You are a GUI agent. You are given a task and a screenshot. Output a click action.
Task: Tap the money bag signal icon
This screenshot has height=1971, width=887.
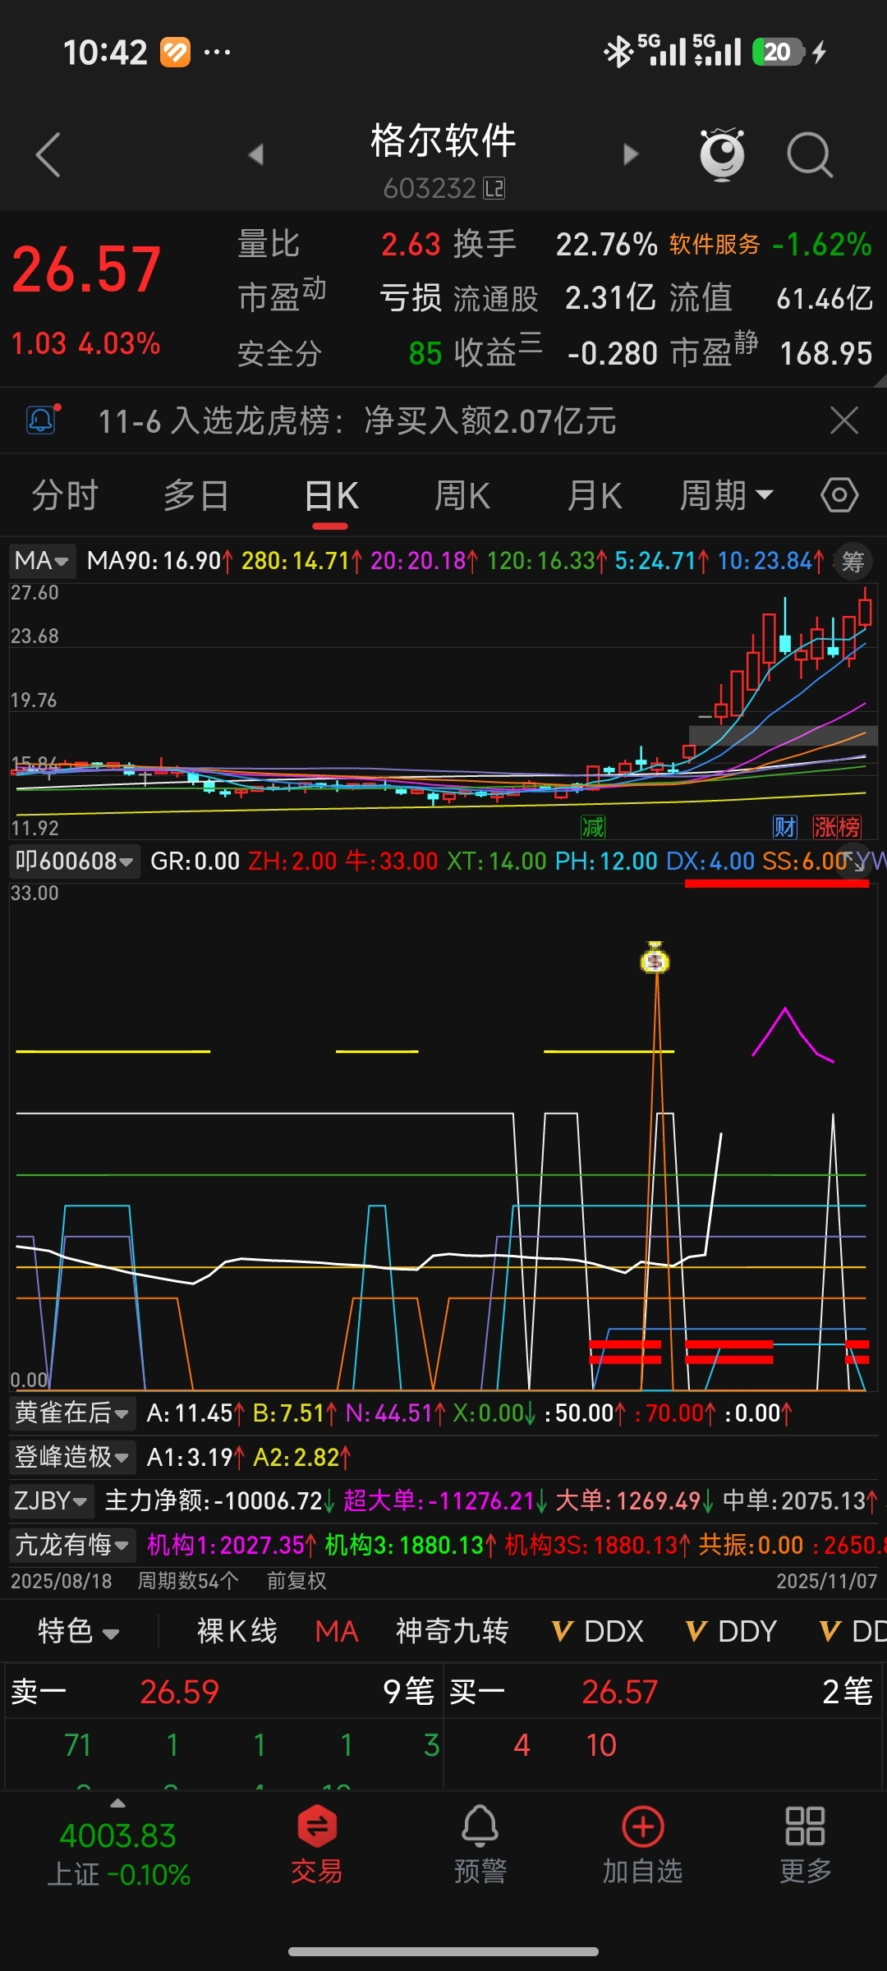pyautogui.click(x=655, y=958)
